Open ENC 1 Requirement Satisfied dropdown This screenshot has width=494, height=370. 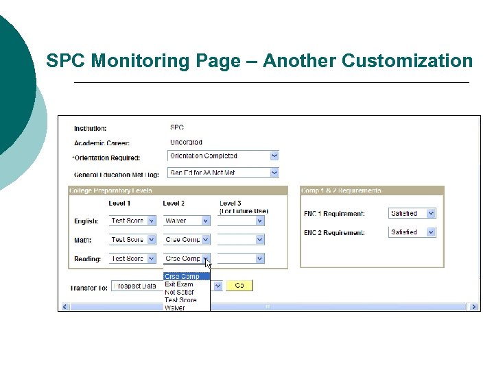point(412,213)
